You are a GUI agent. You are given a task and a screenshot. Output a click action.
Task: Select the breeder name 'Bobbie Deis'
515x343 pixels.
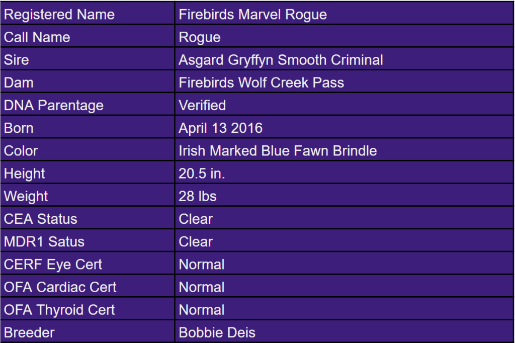217,332
